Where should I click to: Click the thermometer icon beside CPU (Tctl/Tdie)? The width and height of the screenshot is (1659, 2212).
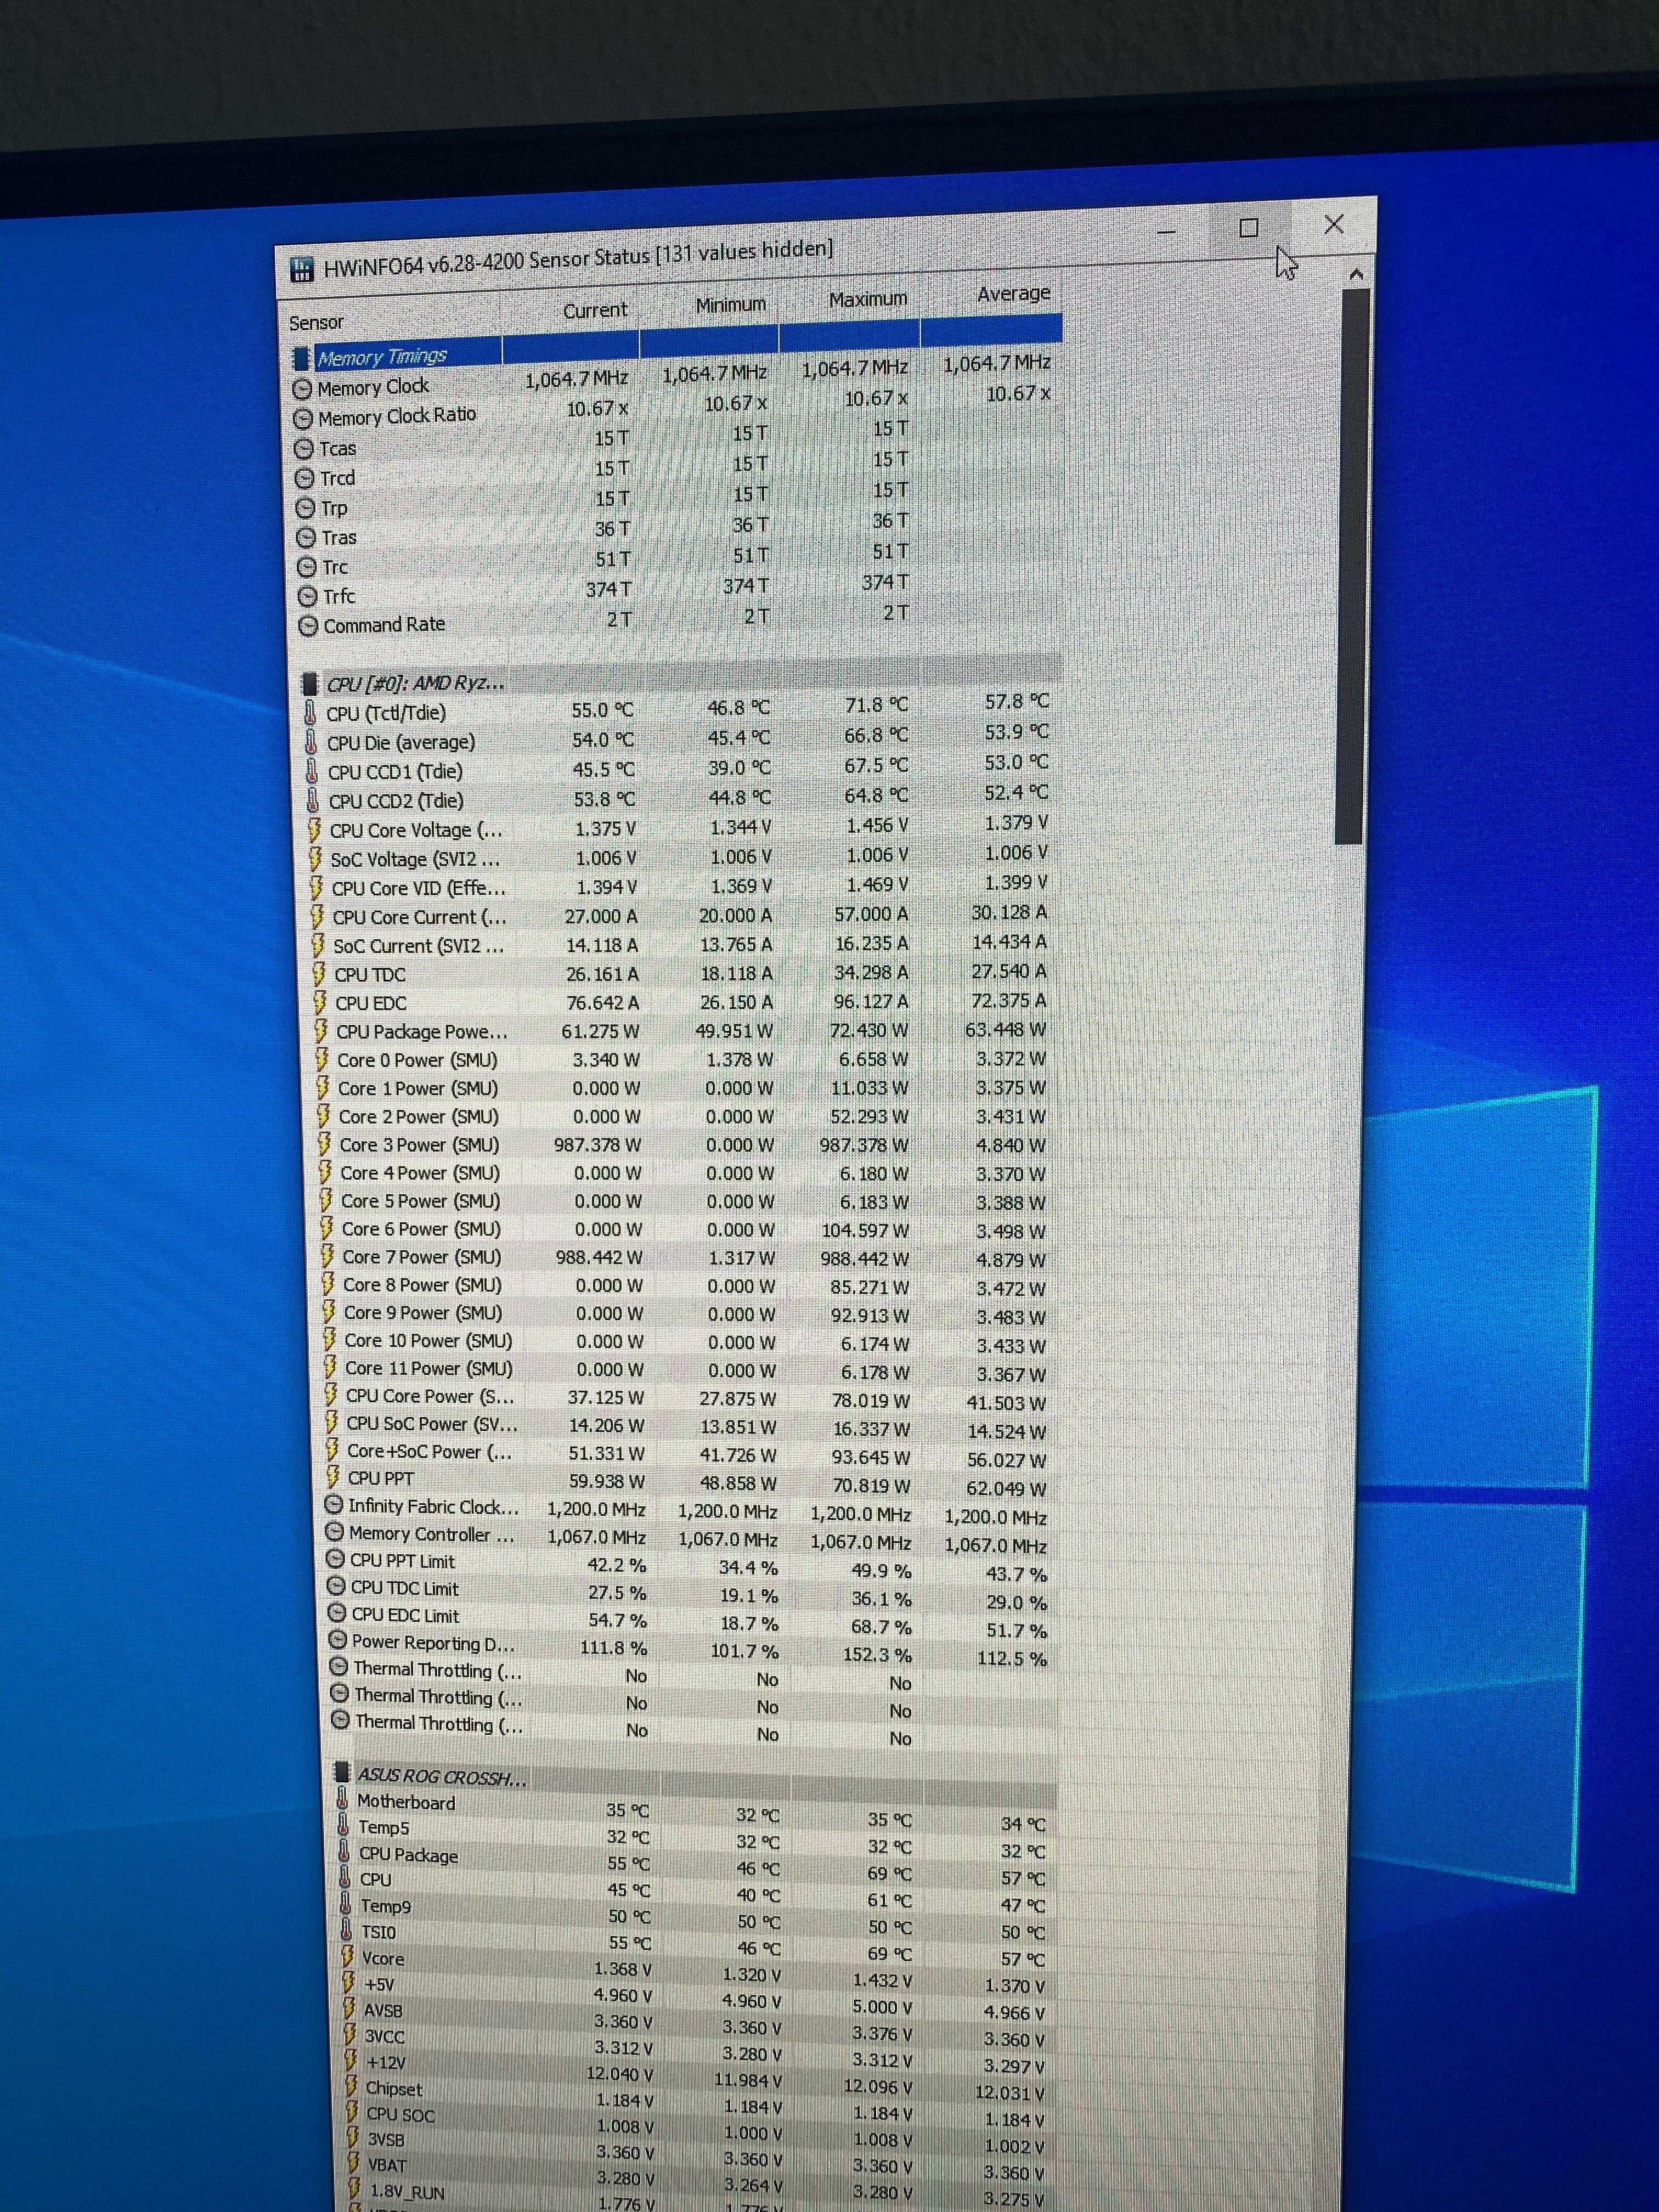(311, 713)
